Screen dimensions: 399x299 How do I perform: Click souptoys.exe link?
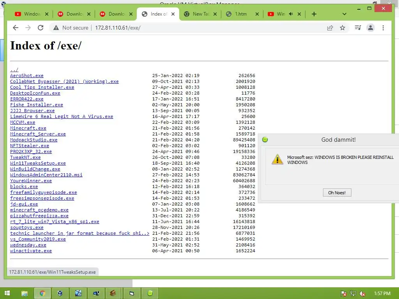click(27, 227)
